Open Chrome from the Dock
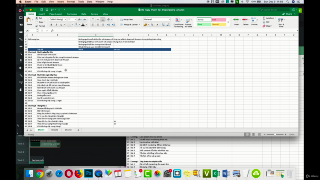Screen dimensions: 320x180 39,173
